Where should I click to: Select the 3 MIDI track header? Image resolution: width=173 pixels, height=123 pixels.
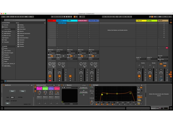pyautogui.click(x=72, y=21)
